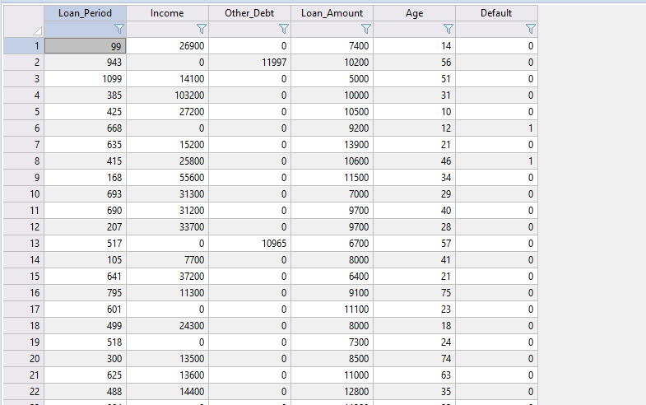646x405 pixels.
Task: Click Default cell with 1 in row 6
Action: point(497,128)
